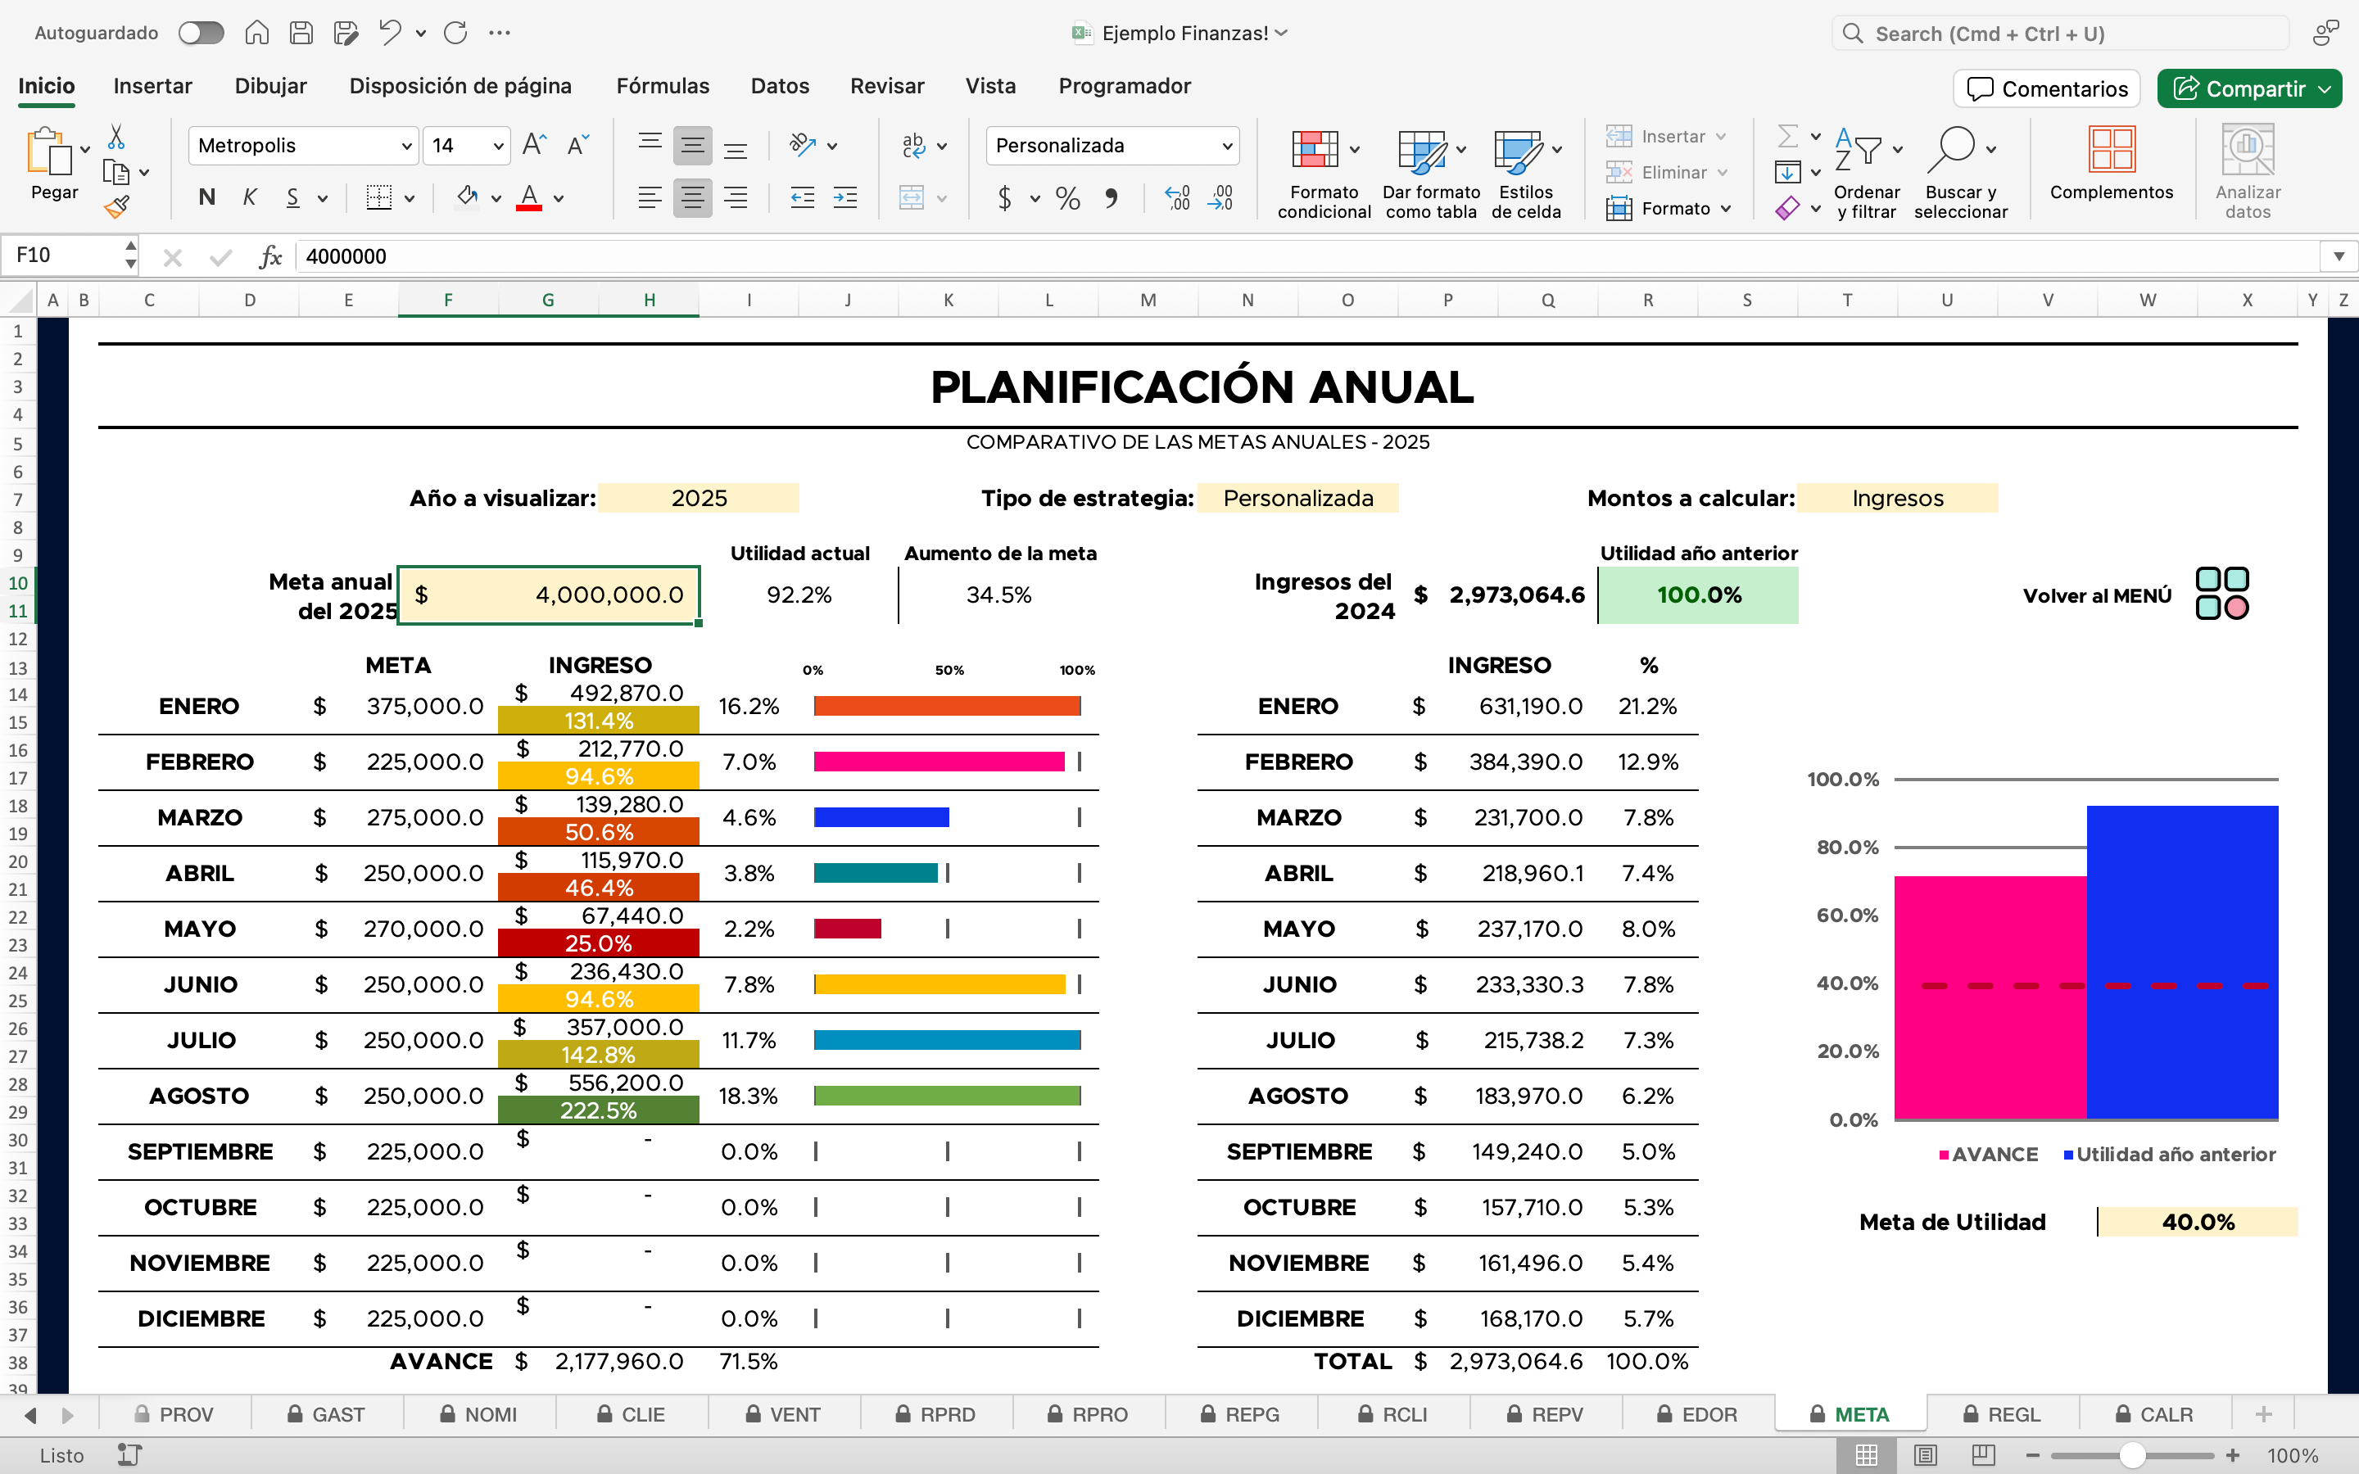The height and width of the screenshot is (1474, 2359).
Task: Add a new sheet with plus button
Action: 2263,1414
